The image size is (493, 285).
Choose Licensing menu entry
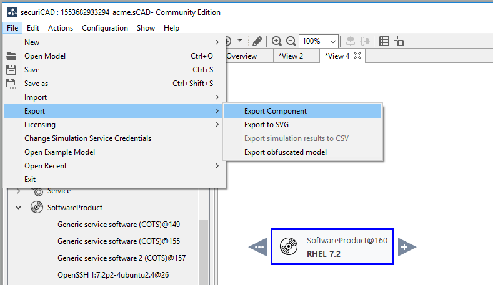pyautogui.click(x=114, y=125)
